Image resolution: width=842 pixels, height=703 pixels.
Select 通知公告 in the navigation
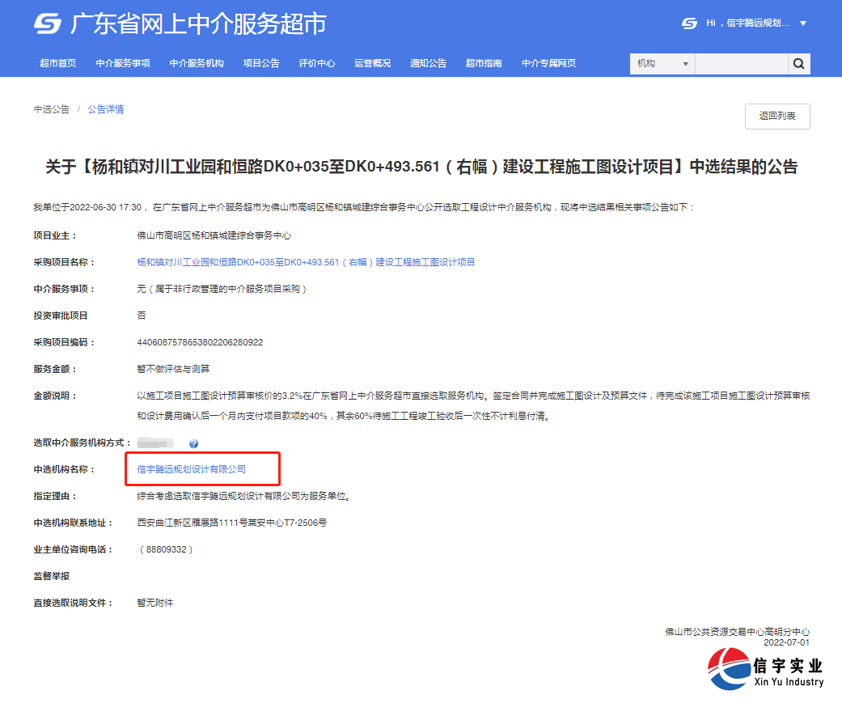pyautogui.click(x=427, y=63)
